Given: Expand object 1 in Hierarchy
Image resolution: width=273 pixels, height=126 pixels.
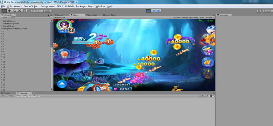Looking at the screenshot, I should 1,31.
